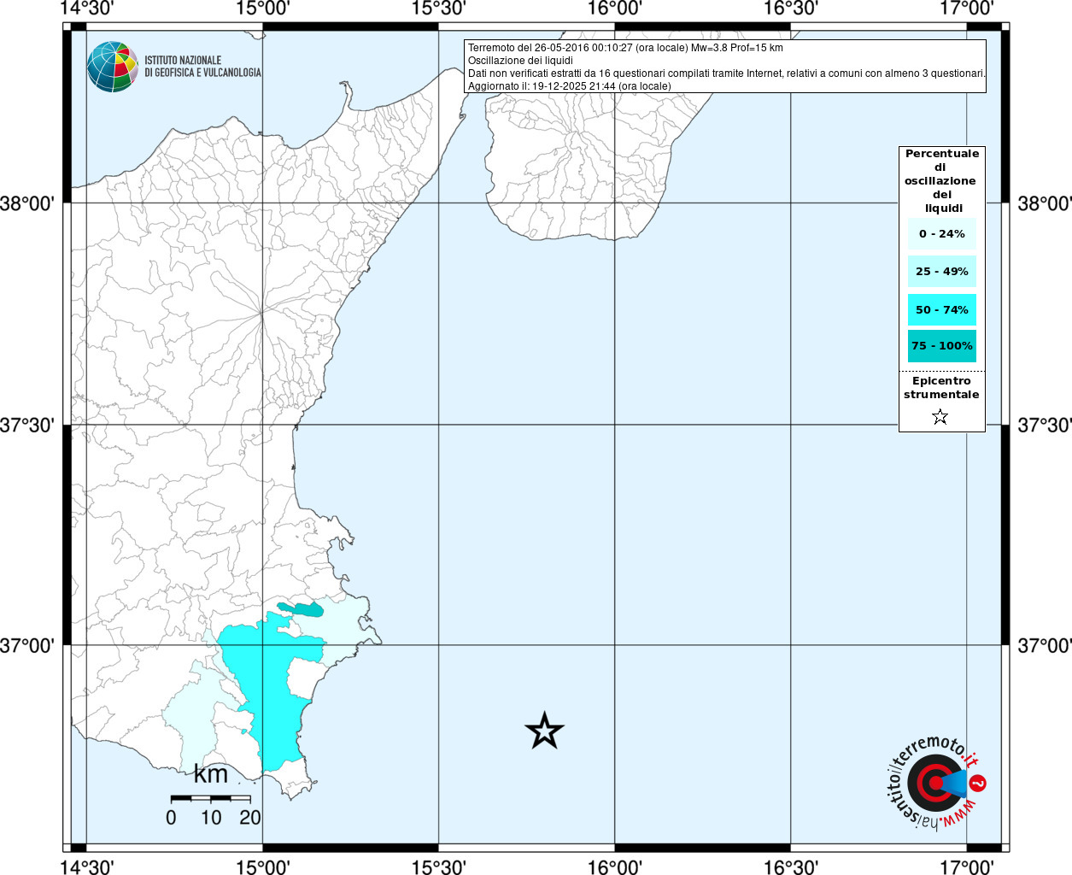Click the km scale bar
This screenshot has width=1072, height=875.
(211, 798)
